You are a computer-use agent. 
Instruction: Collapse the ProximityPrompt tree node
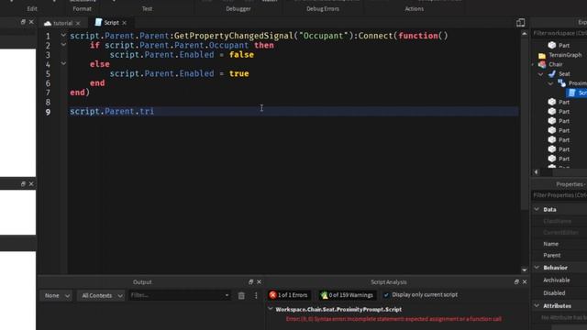pos(550,83)
